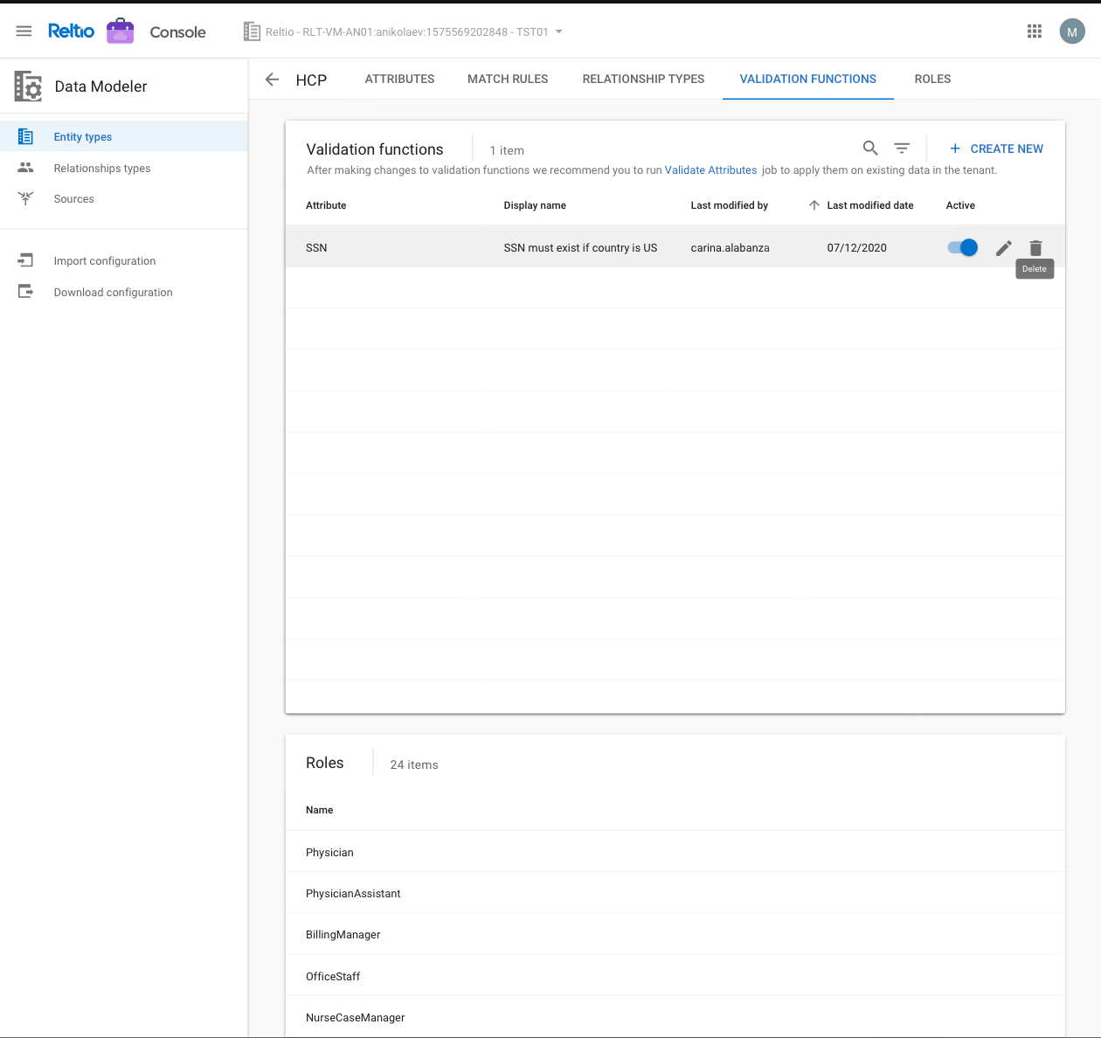Viewport: 1101px width, 1038px height.
Task: Select the Physician role row
Action: click(675, 852)
